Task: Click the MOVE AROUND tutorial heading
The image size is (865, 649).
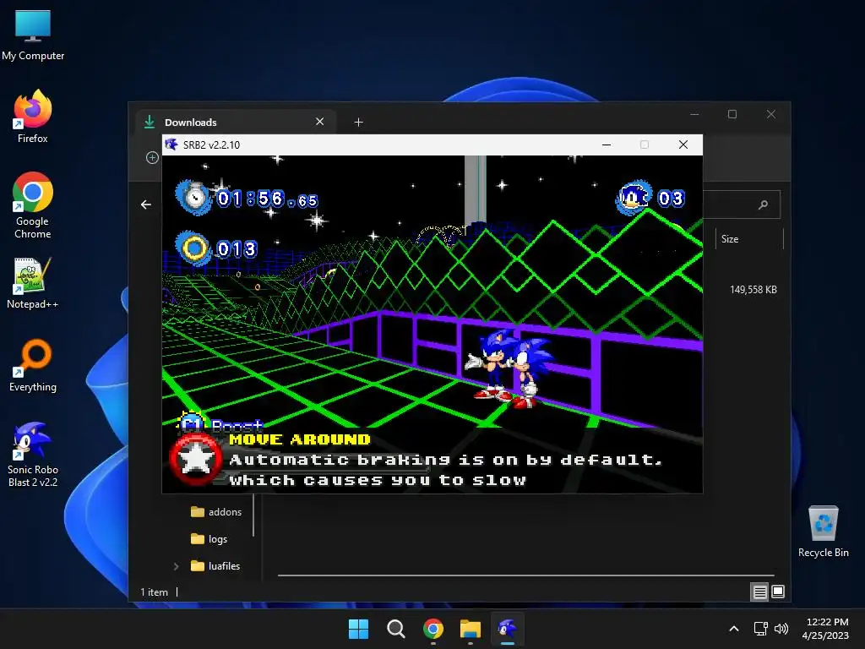Action: (300, 439)
